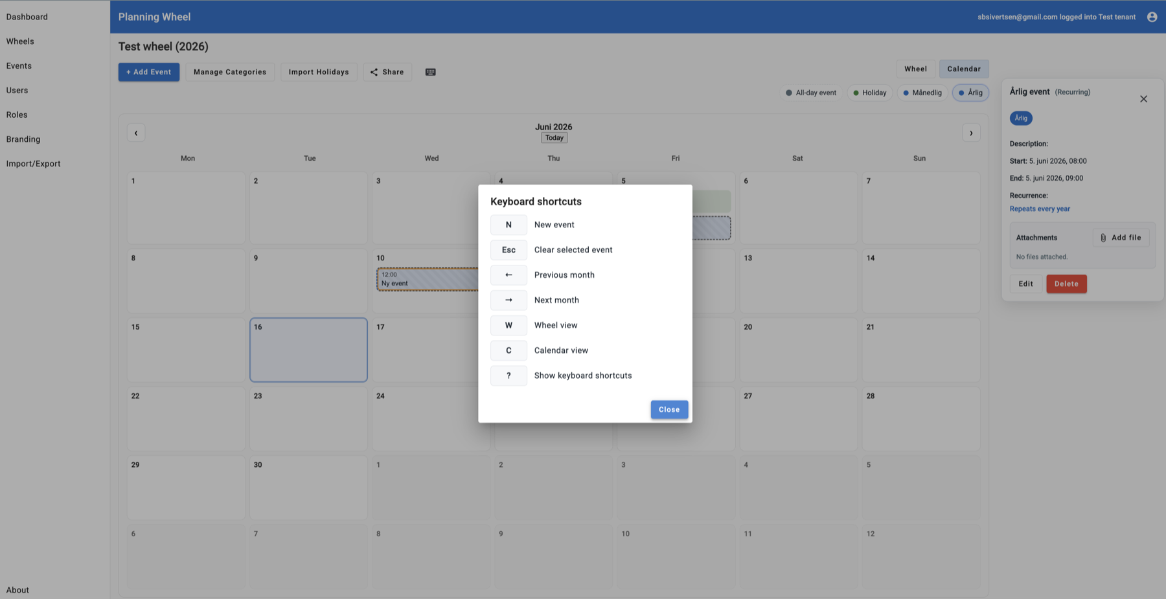Click the Esc shortcut key box
This screenshot has width=1166, height=599.
pyautogui.click(x=509, y=250)
